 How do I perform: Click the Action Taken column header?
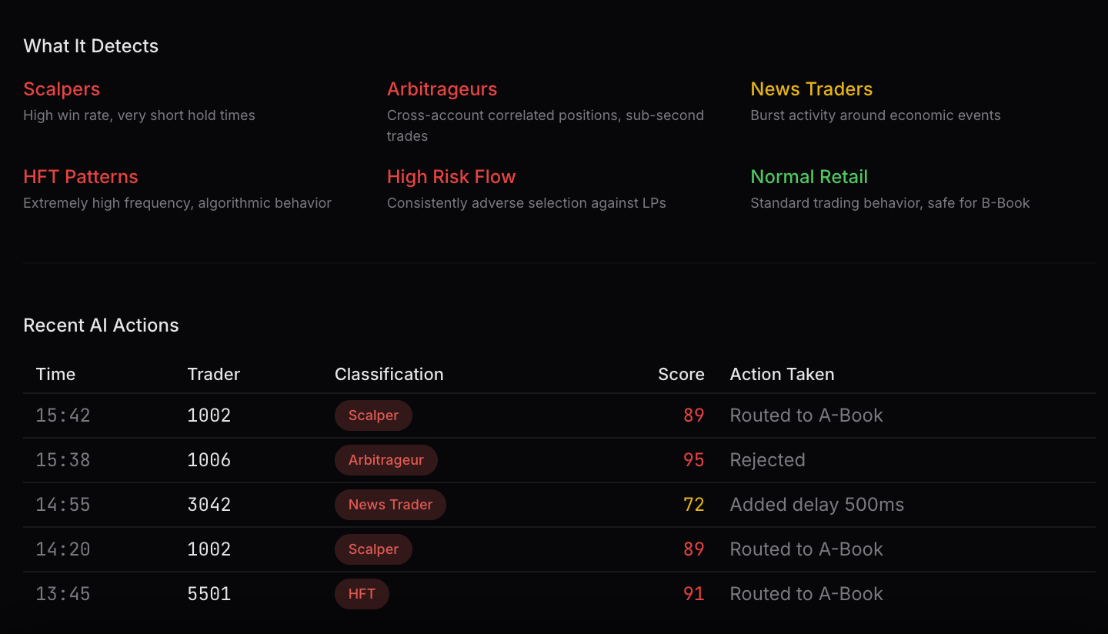coord(782,374)
